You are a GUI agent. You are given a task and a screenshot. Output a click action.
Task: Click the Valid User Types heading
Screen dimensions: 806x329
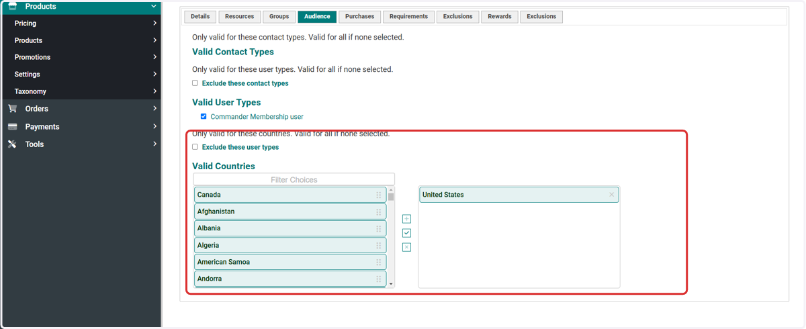click(x=226, y=102)
